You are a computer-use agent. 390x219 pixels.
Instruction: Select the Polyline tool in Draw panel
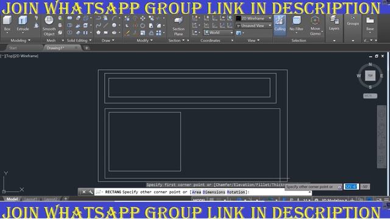(99, 18)
